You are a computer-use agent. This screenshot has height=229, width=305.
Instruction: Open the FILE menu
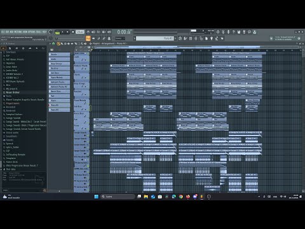(3, 32)
